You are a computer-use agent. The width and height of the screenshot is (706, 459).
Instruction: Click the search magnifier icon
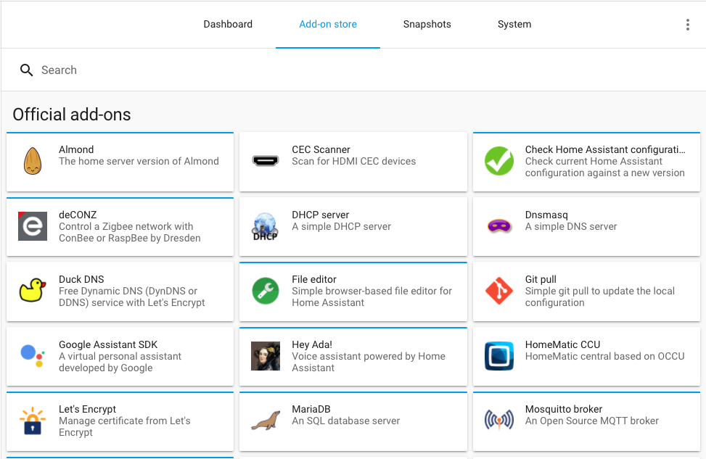pyautogui.click(x=26, y=70)
